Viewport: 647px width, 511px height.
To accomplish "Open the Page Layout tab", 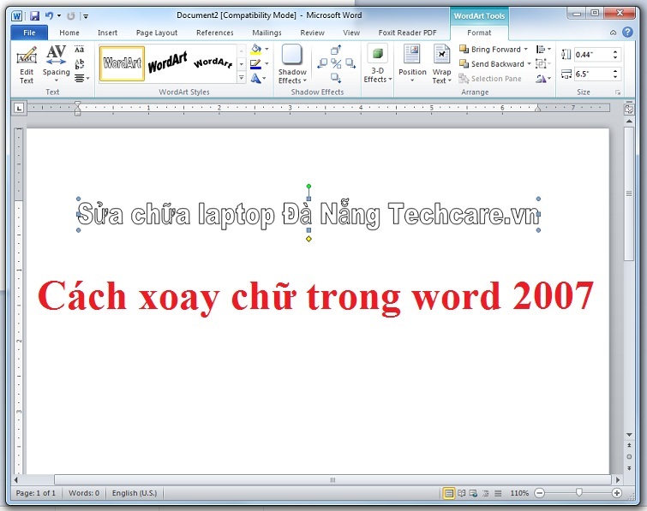I will (156, 33).
